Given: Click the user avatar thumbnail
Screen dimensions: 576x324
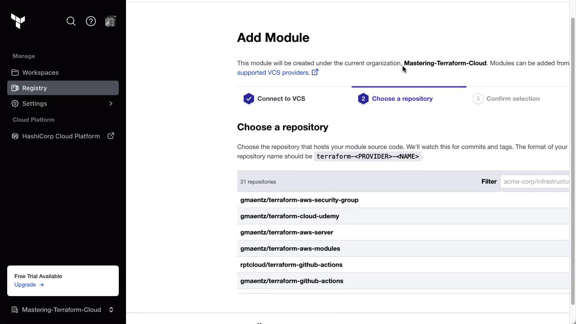Looking at the screenshot, I should click(x=111, y=21).
